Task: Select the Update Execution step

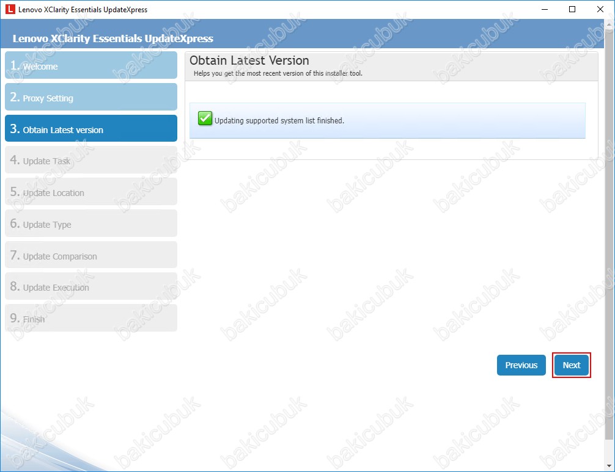Action: tap(91, 287)
